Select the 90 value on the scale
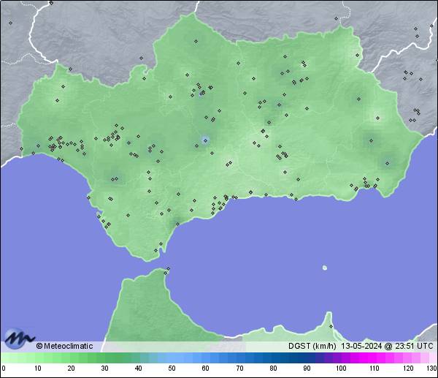 [307, 368]
